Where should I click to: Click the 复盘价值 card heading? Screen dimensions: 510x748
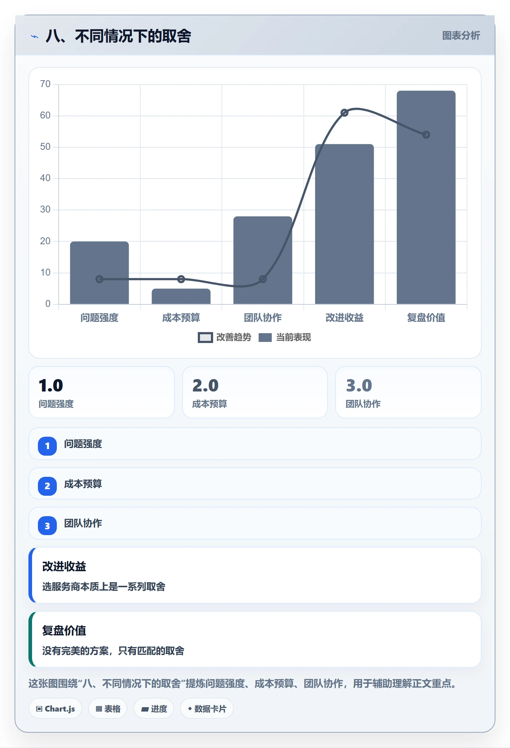pos(64,631)
